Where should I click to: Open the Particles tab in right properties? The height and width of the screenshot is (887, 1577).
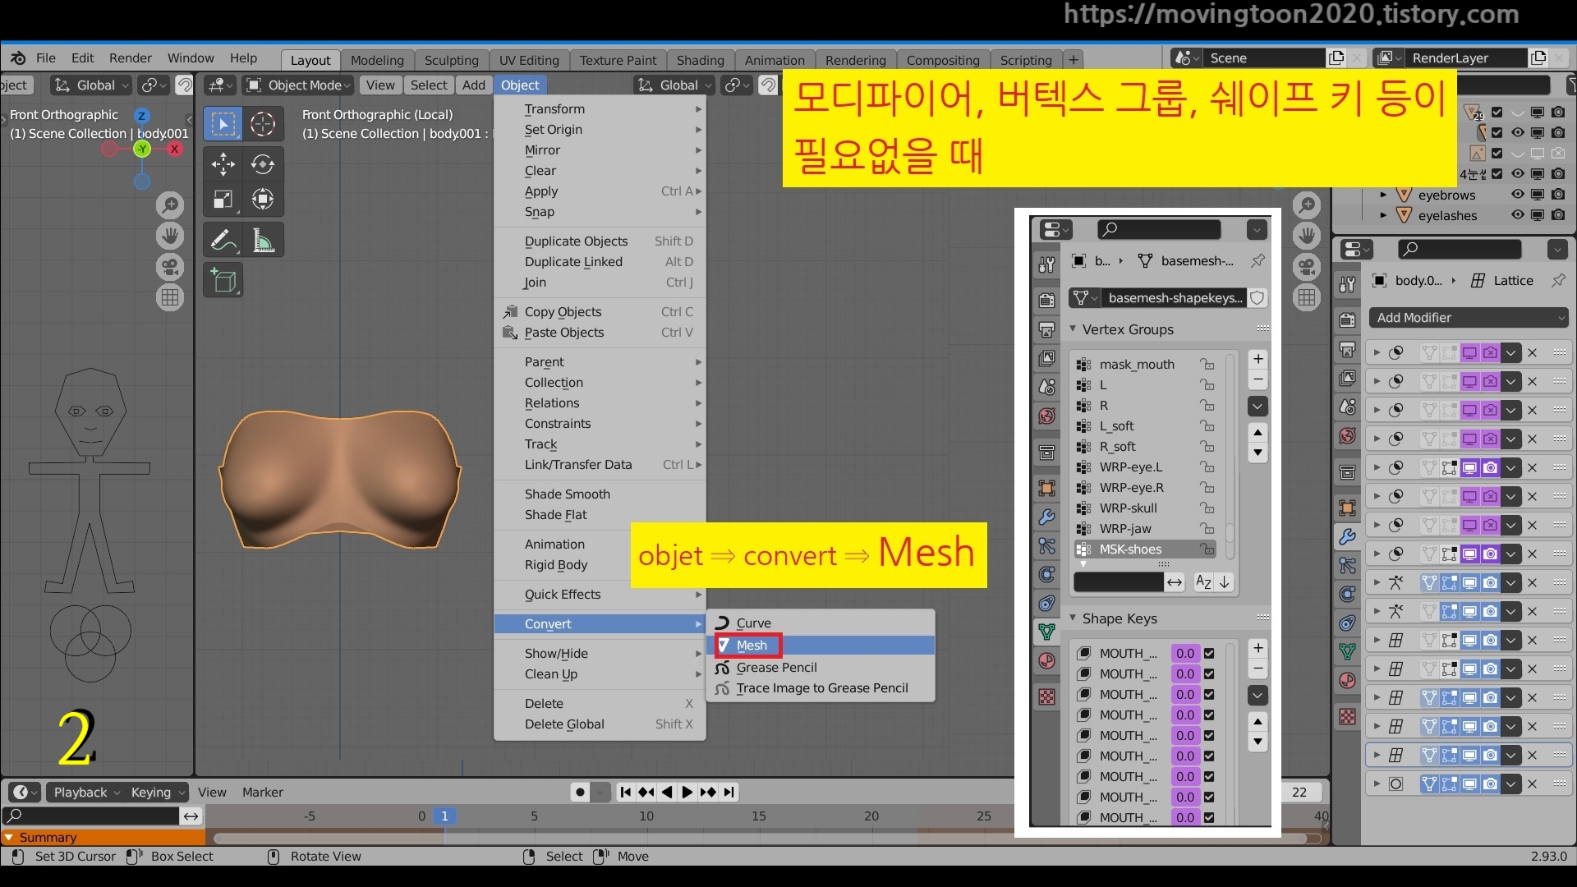tap(1347, 566)
